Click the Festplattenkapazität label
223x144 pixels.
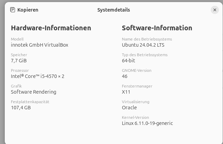[x=30, y=102]
